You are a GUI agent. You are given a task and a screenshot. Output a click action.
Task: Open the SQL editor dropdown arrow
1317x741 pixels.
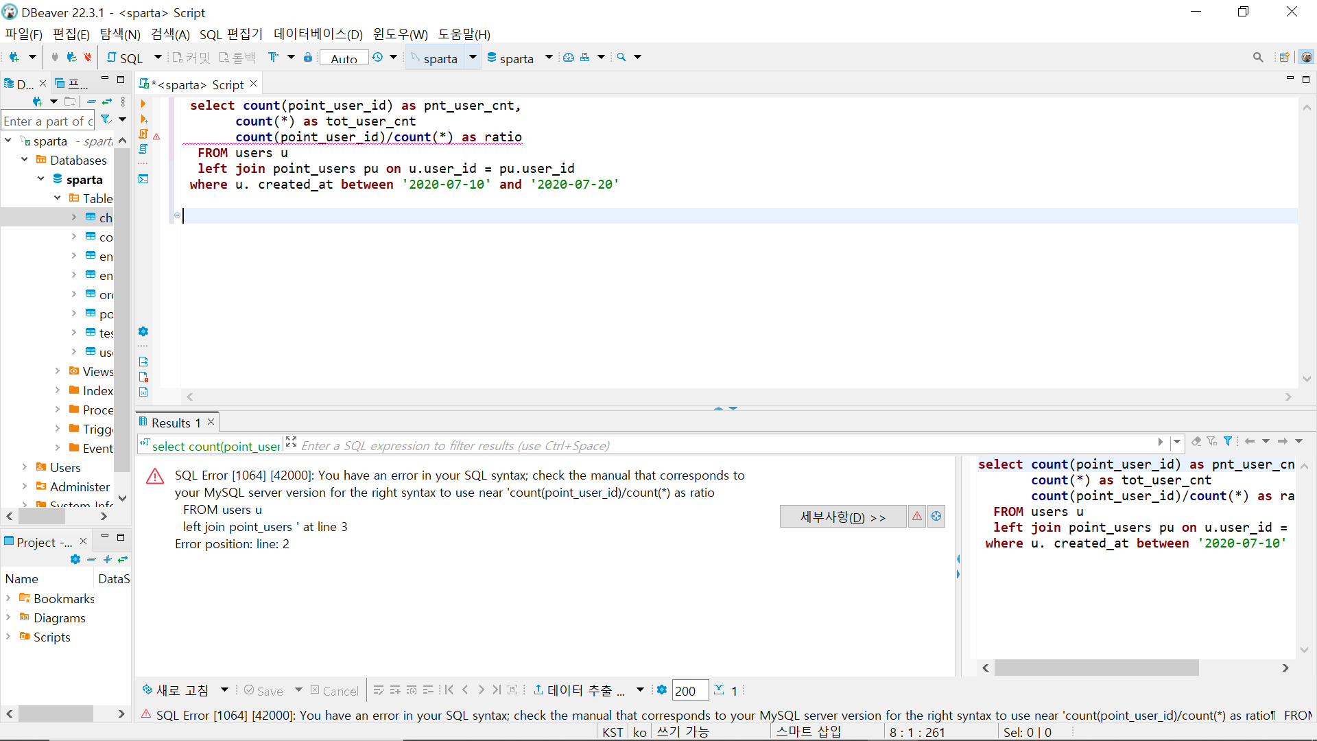(158, 58)
